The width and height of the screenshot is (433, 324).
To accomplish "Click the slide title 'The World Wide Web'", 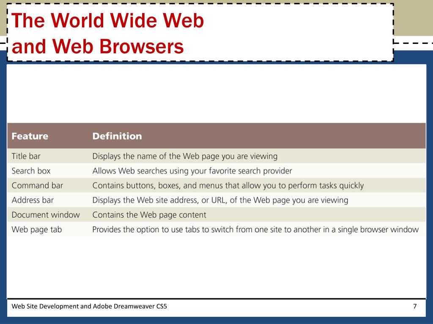I will click(108, 21).
